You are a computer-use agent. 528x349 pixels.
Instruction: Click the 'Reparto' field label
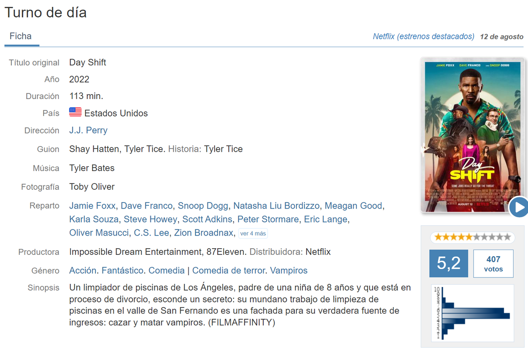click(44, 205)
